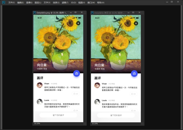
Task: Click the like 34 pill under Vivan's comment, right document
Action: pos(133,94)
